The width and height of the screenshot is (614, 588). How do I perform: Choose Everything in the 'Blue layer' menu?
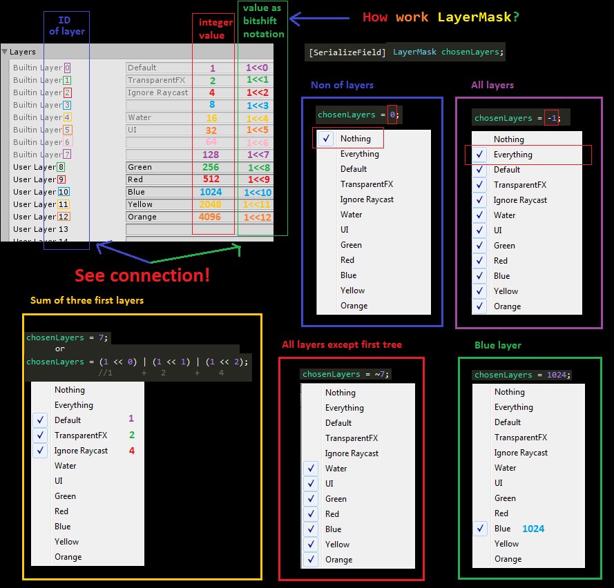pyautogui.click(x=528, y=407)
